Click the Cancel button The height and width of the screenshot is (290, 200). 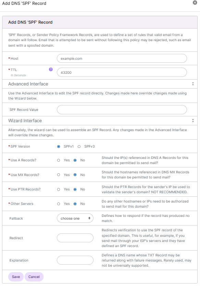[x=34, y=277]
